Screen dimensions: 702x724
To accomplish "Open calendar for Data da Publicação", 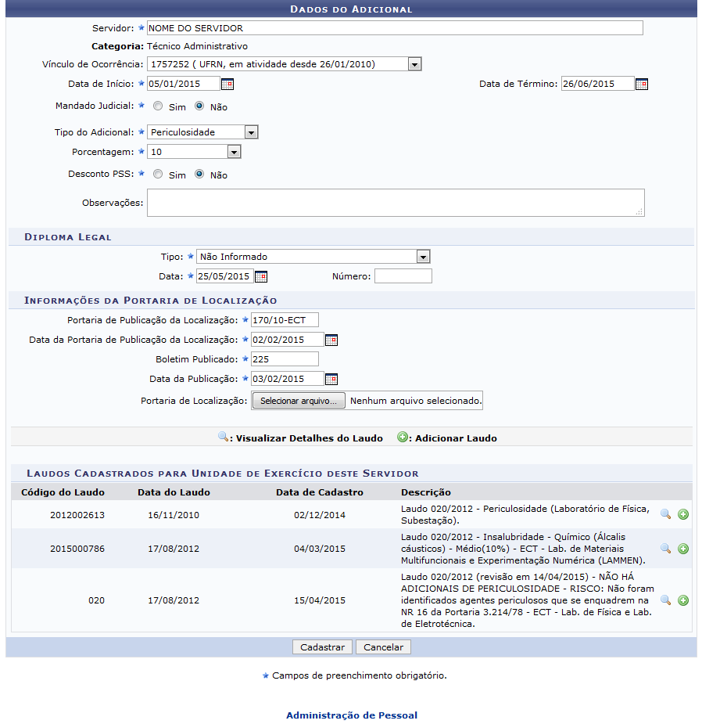I will [x=331, y=379].
